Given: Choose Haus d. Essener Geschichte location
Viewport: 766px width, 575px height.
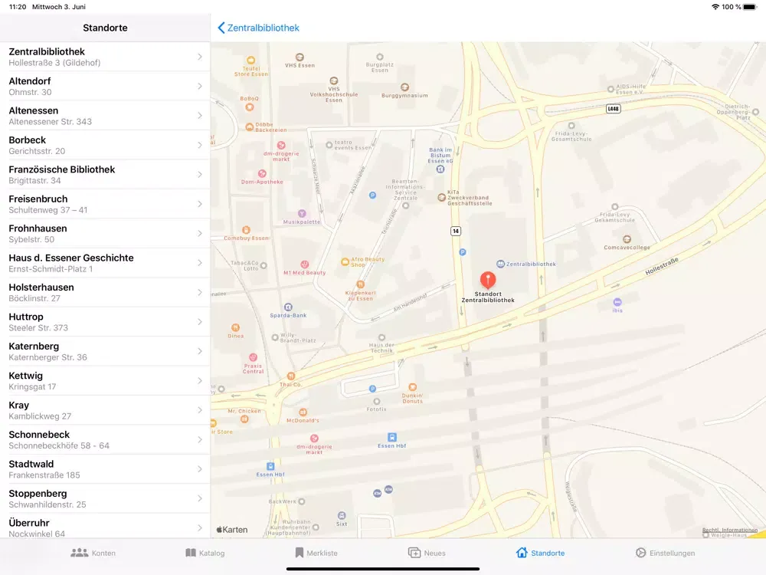Looking at the screenshot, I should (105, 263).
